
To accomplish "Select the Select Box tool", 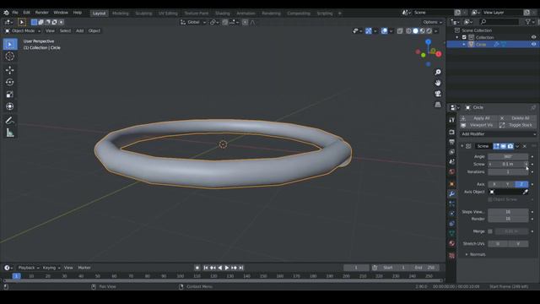I will click(9, 45).
